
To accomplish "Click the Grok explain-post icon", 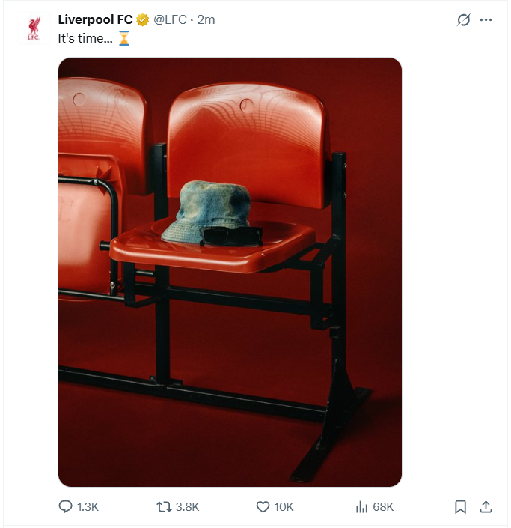I will coord(464,20).
